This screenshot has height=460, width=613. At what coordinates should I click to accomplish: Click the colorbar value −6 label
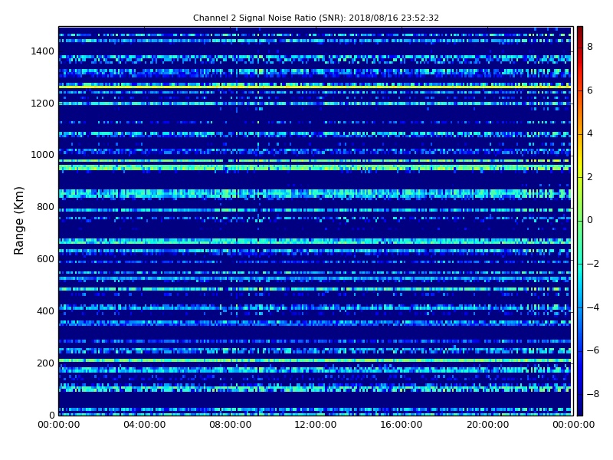tap(593, 350)
